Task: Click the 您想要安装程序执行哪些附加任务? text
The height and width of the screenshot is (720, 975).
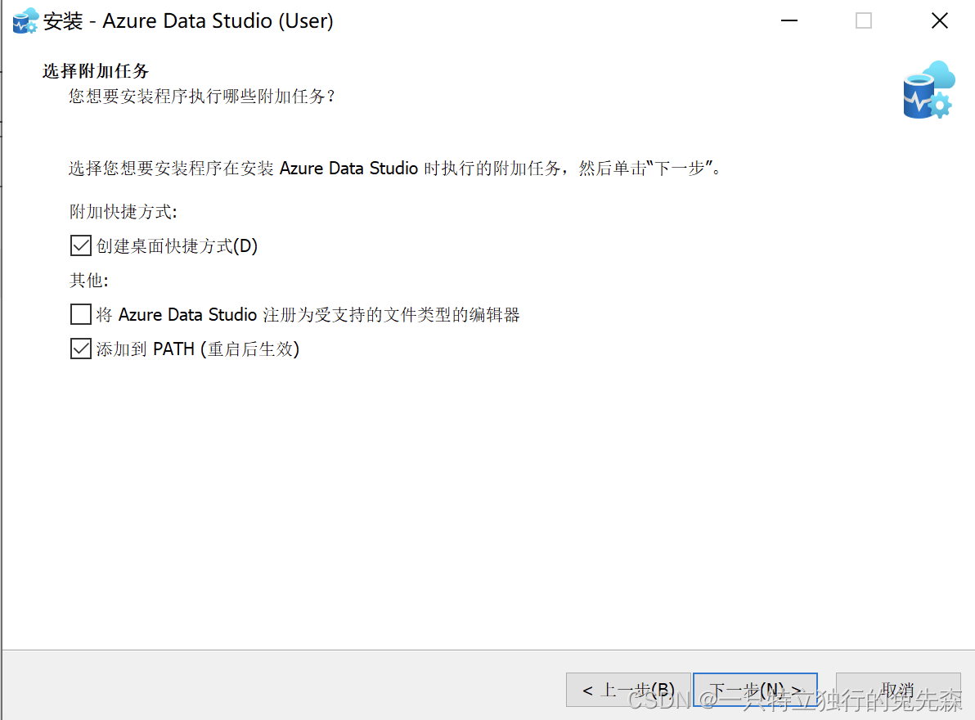Action: pyautogui.click(x=202, y=97)
